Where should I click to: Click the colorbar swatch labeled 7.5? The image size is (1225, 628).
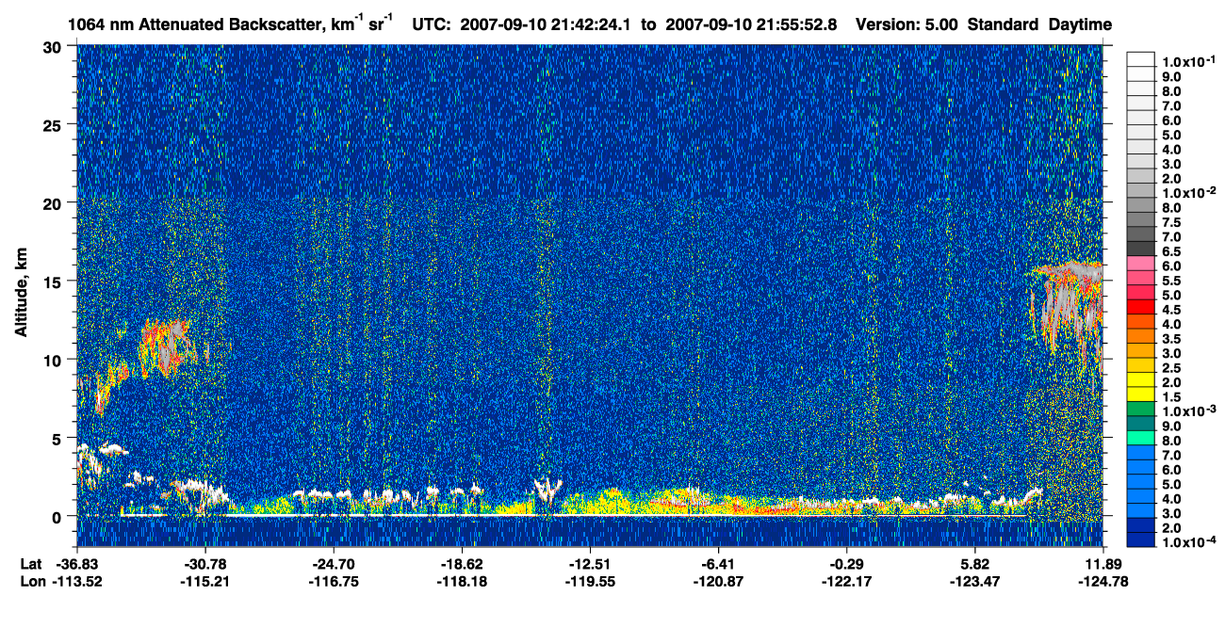(x=1141, y=221)
